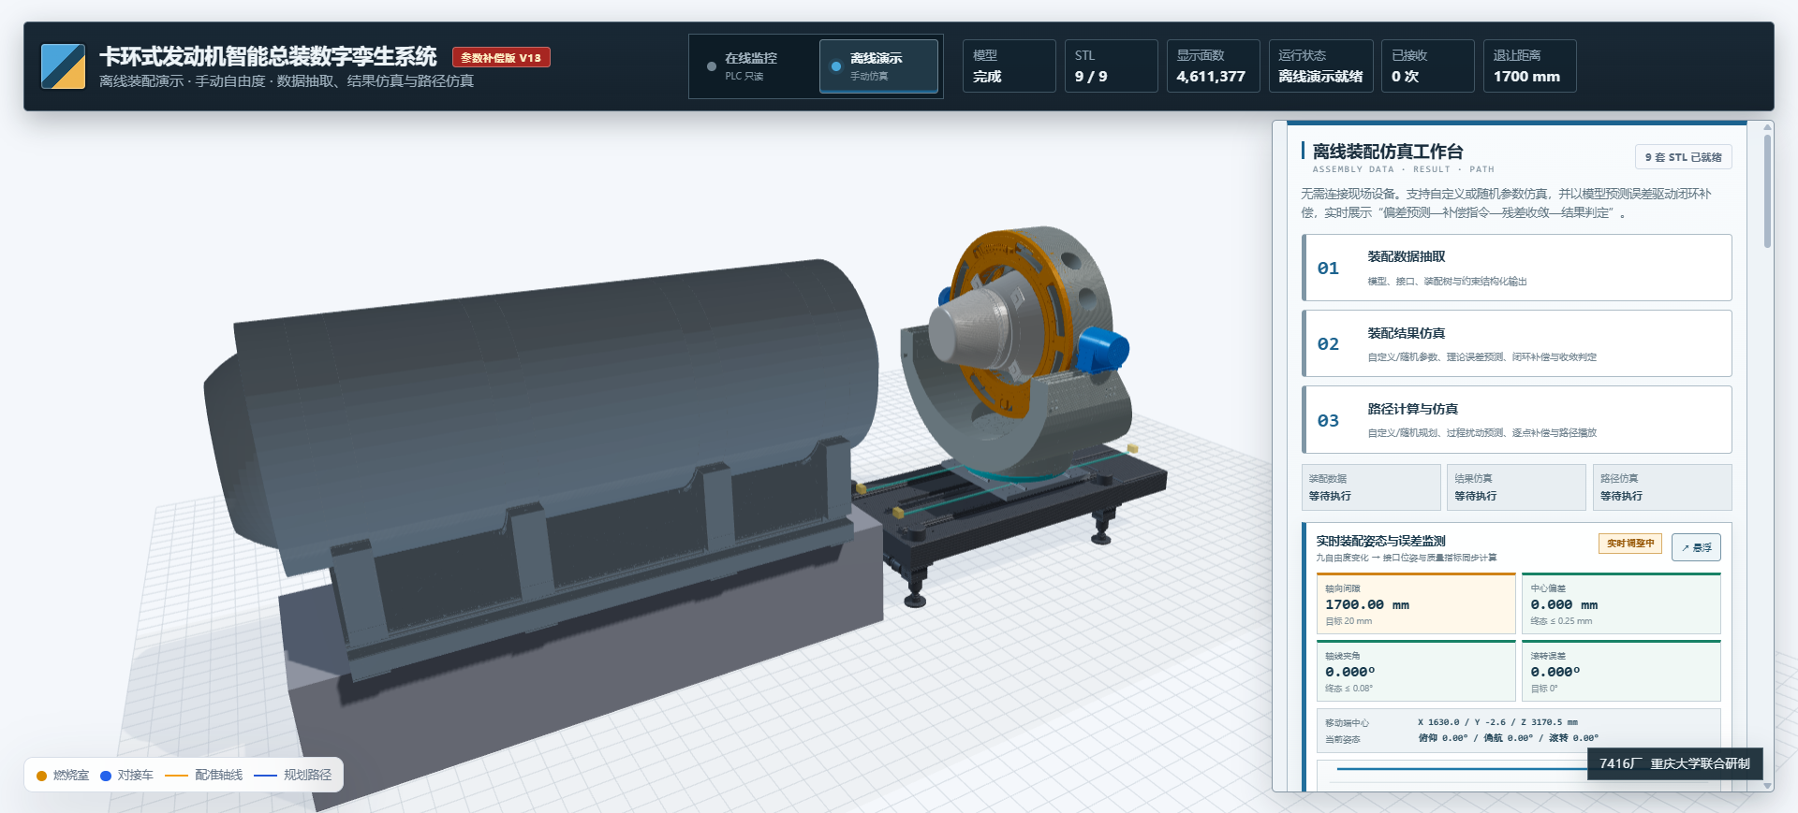Click the 显示面数 4,611,377 tile
The height and width of the screenshot is (813, 1798).
(x=1212, y=66)
